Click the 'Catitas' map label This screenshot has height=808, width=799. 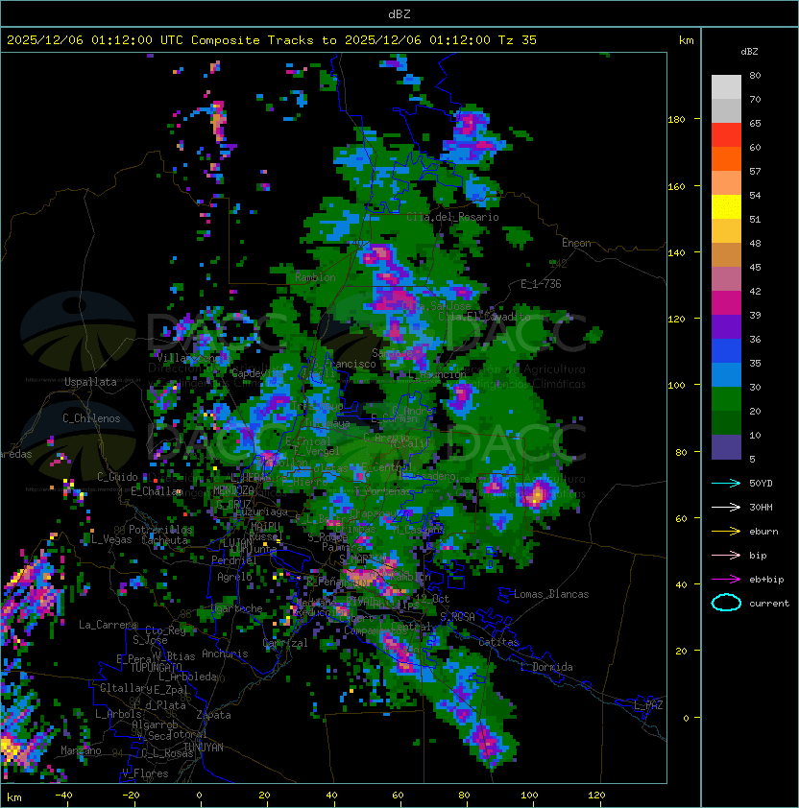click(498, 642)
